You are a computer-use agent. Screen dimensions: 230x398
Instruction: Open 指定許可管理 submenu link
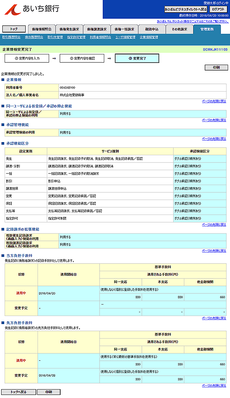[76, 37]
